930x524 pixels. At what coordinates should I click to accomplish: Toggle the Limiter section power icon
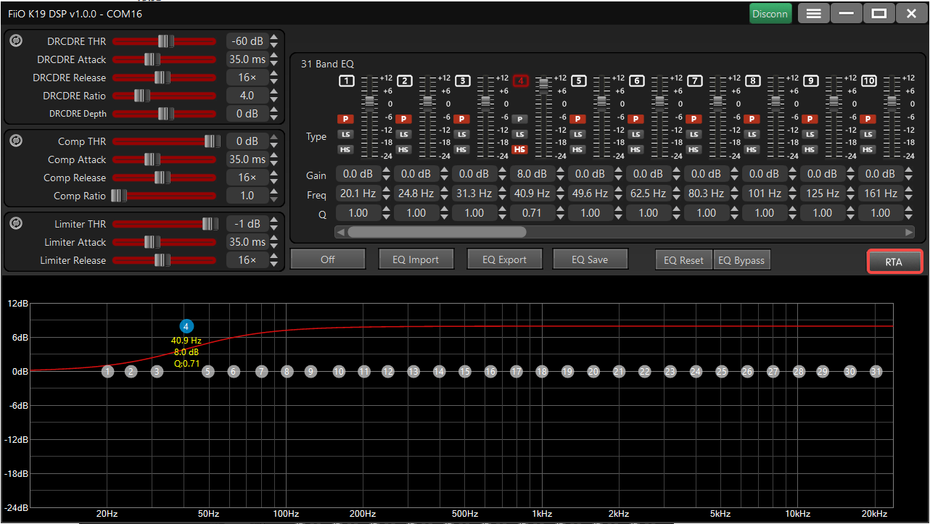pos(16,223)
